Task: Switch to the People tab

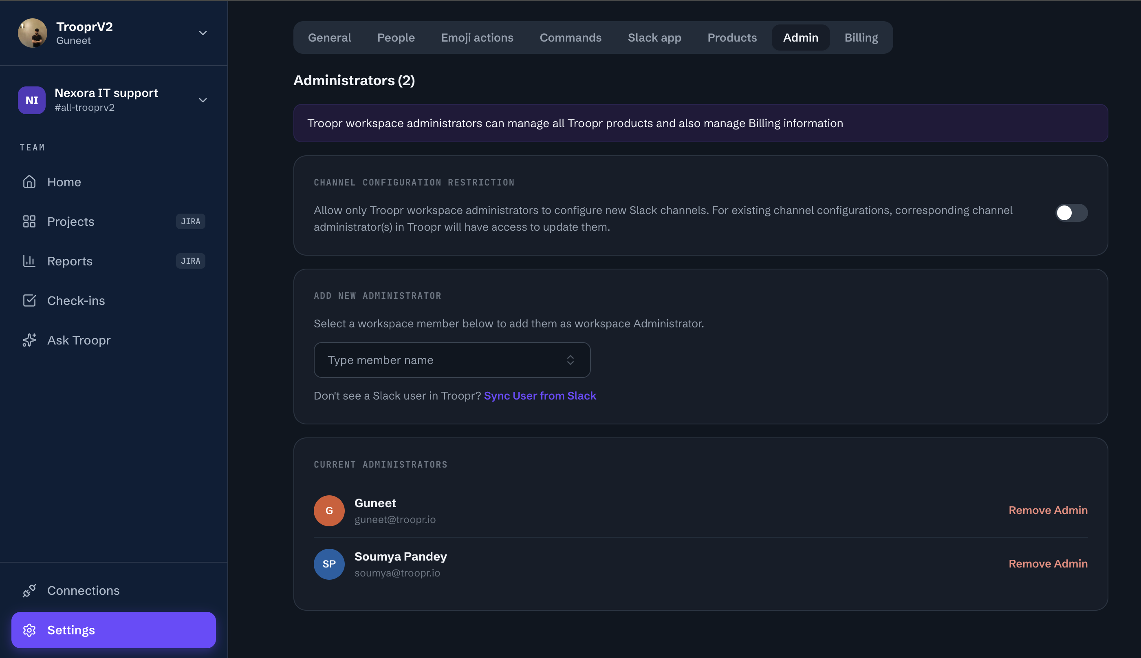Action: pyautogui.click(x=396, y=38)
